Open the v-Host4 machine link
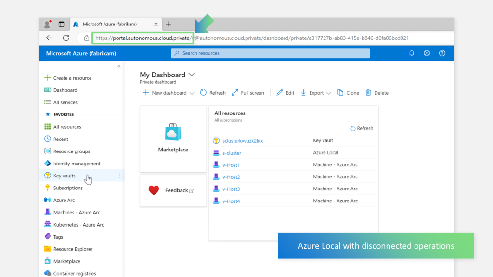 (231, 201)
